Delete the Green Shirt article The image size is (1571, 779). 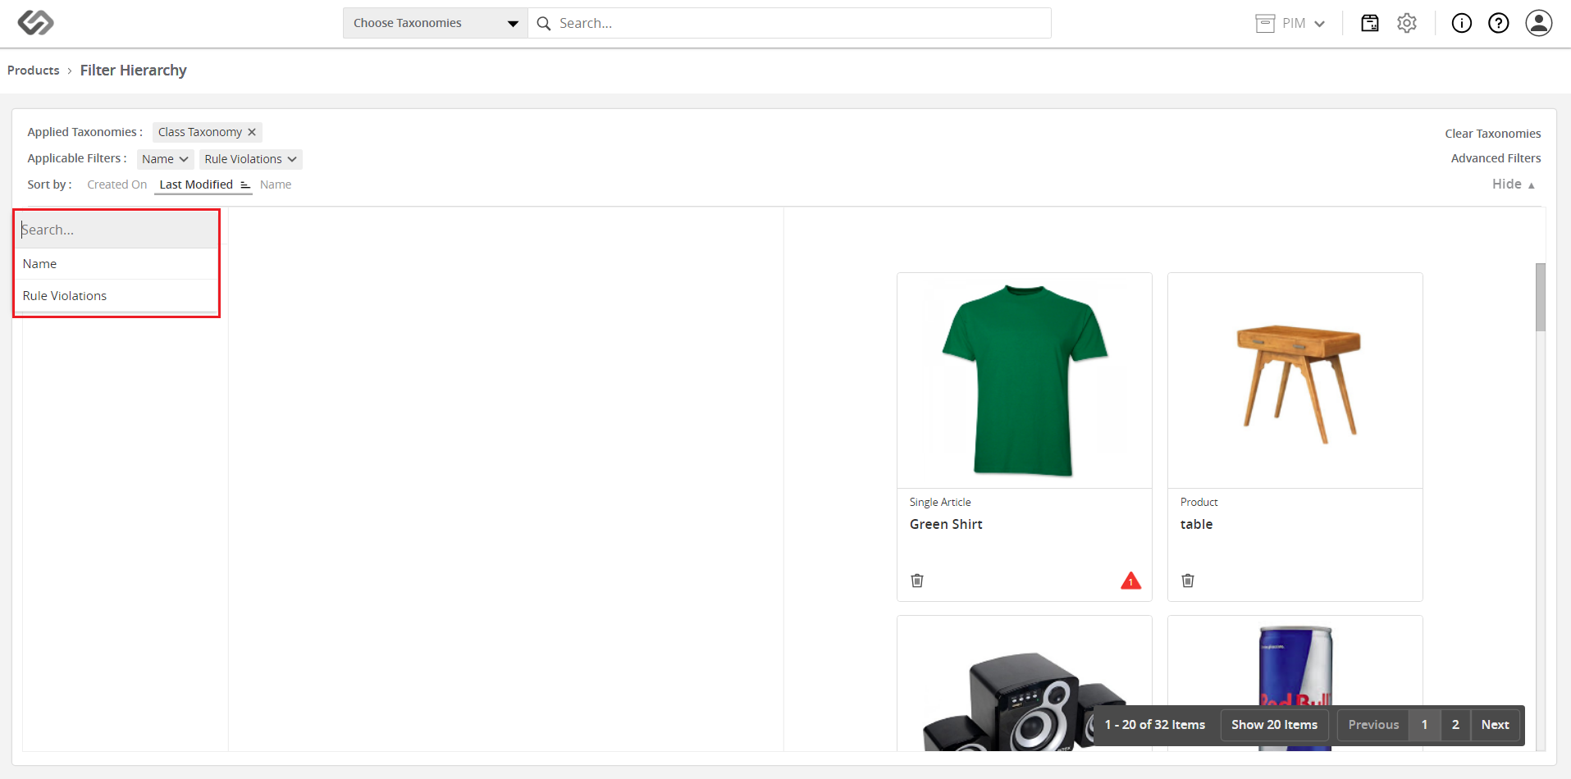coord(917,581)
